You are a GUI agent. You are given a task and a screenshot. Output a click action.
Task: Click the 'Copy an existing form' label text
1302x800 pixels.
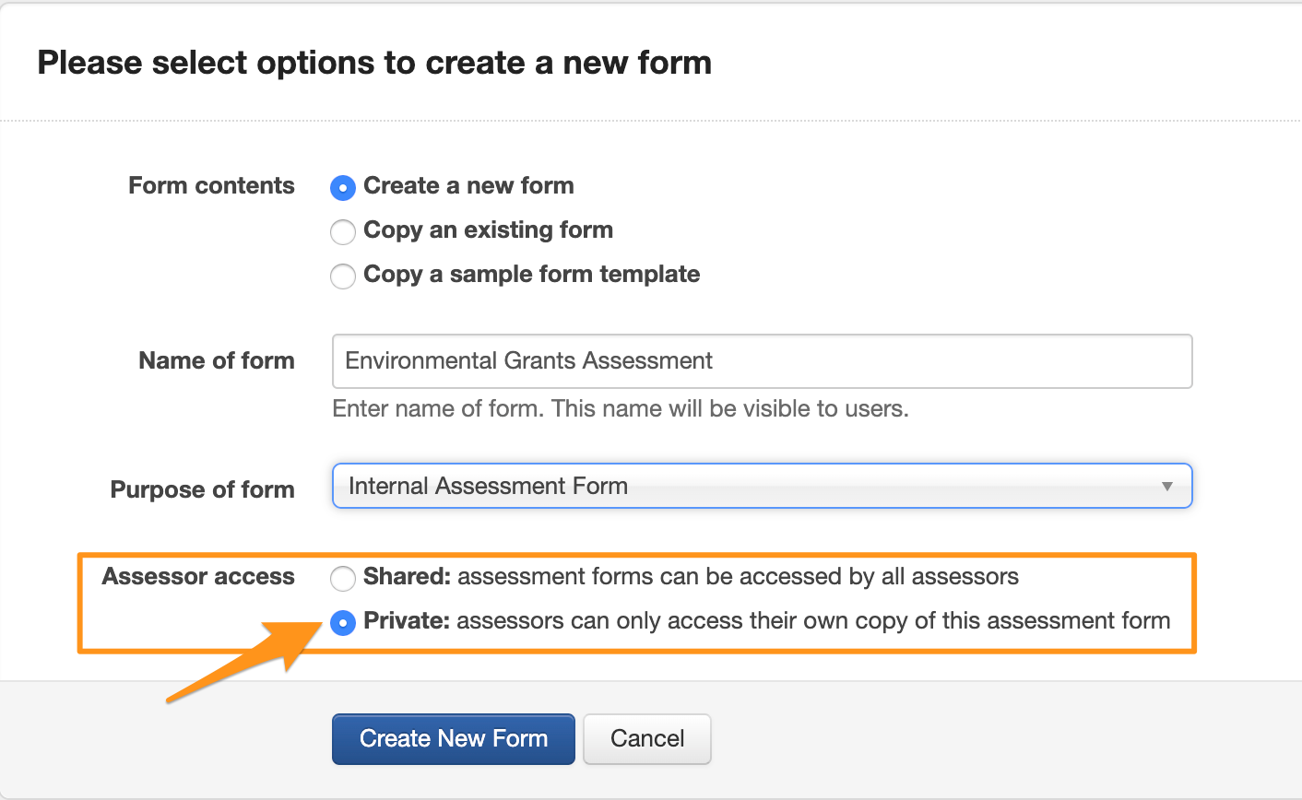(x=488, y=230)
